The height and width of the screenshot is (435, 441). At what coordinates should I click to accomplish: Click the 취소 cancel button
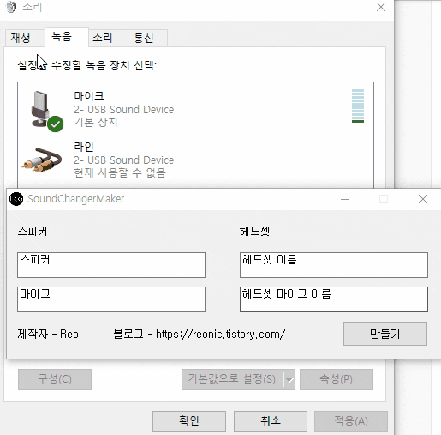(x=271, y=421)
